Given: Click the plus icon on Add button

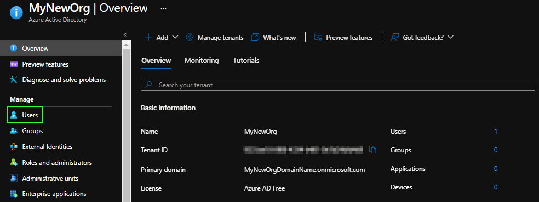Looking at the screenshot, I should pyautogui.click(x=148, y=37).
